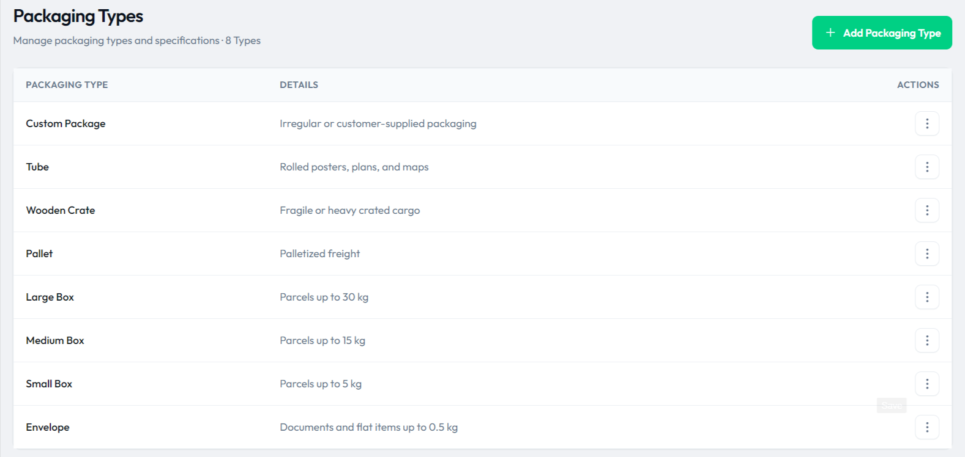Image resolution: width=965 pixels, height=457 pixels.
Task: Click 'Rolled posters, plans, and maps' detail
Action: point(354,167)
